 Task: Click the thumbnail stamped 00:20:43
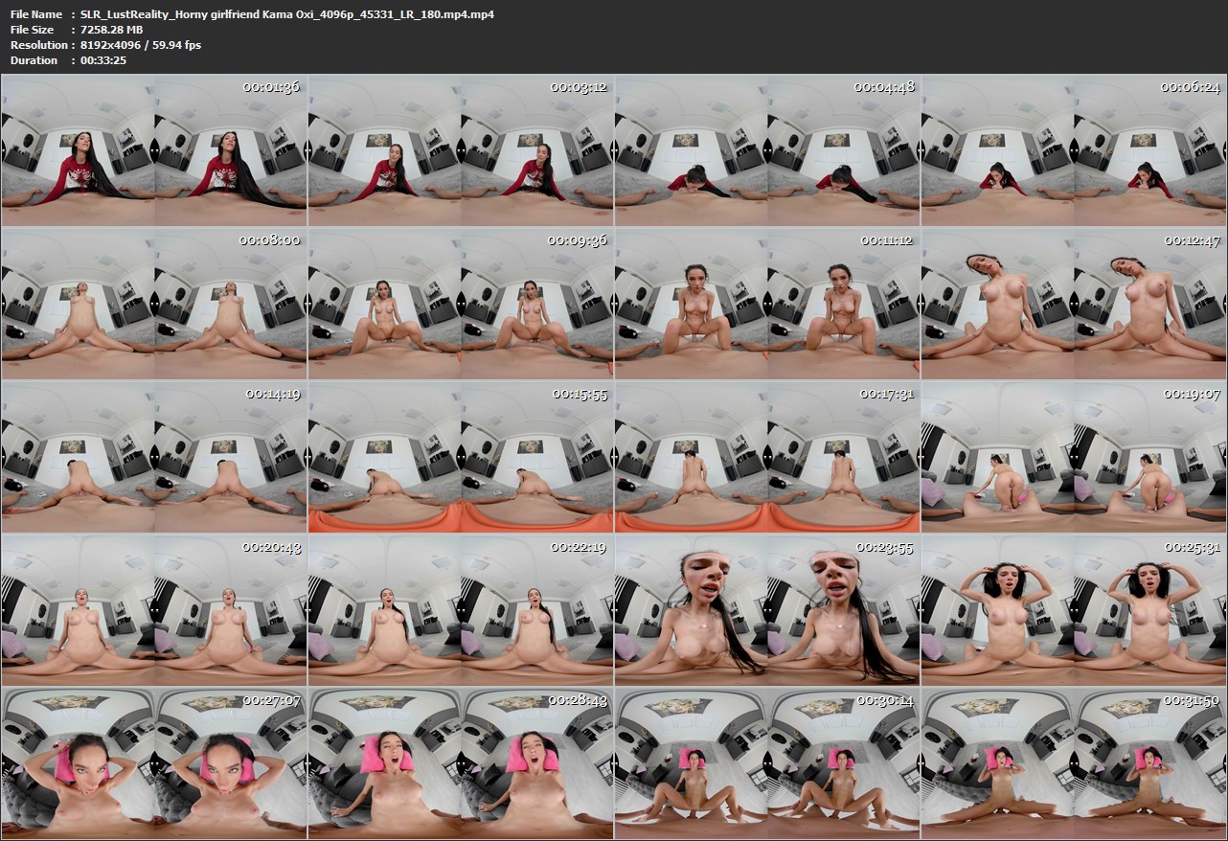154,610
